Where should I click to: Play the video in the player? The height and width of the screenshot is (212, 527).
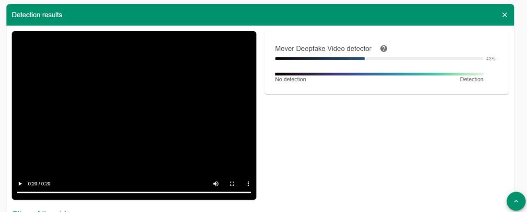(20, 184)
